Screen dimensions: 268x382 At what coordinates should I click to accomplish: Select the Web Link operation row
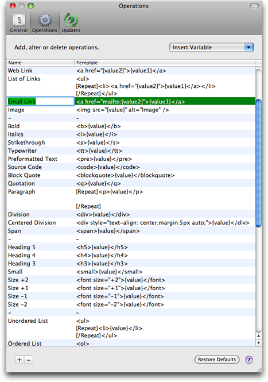pos(131,71)
